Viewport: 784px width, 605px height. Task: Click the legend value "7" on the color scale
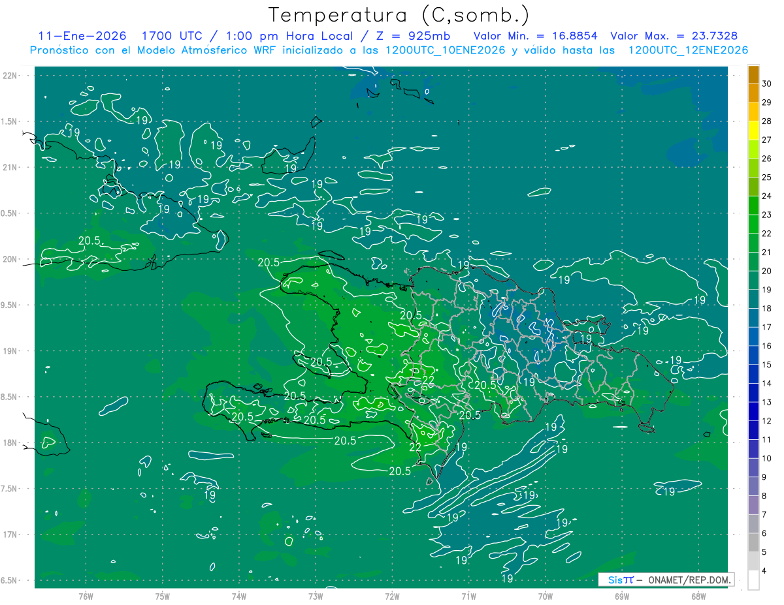tap(765, 514)
